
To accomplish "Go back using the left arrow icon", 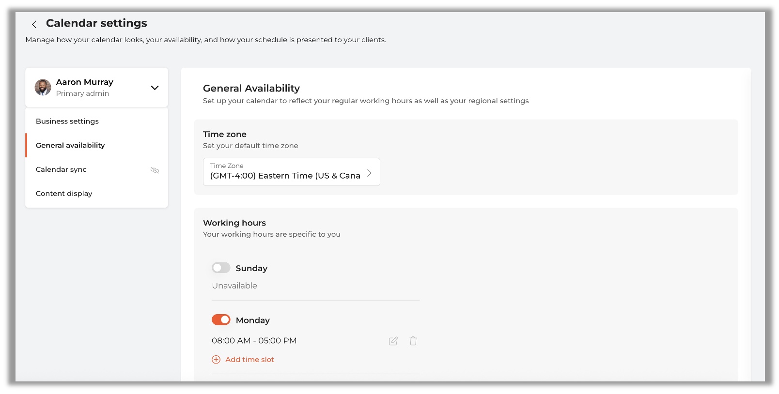I will click(x=34, y=24).
